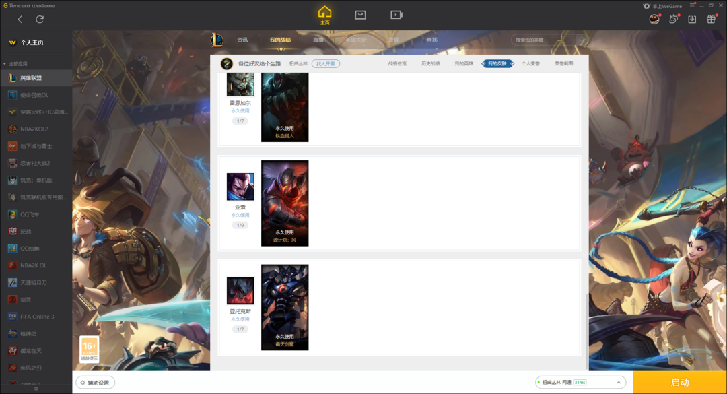Switch to the 资讯 tab
The width and height of the screenshot is (727, 394).
pyautogui.click(x=242, y=40)
